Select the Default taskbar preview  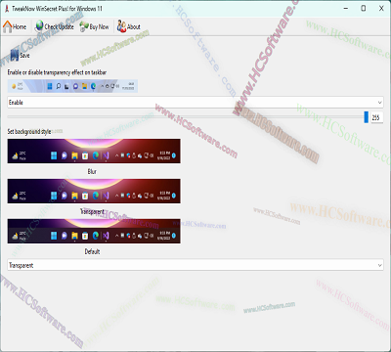(94, 231)
